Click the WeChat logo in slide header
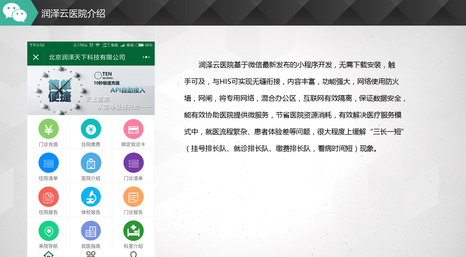This screenshot has height=257, width=466. coord(15,12)
